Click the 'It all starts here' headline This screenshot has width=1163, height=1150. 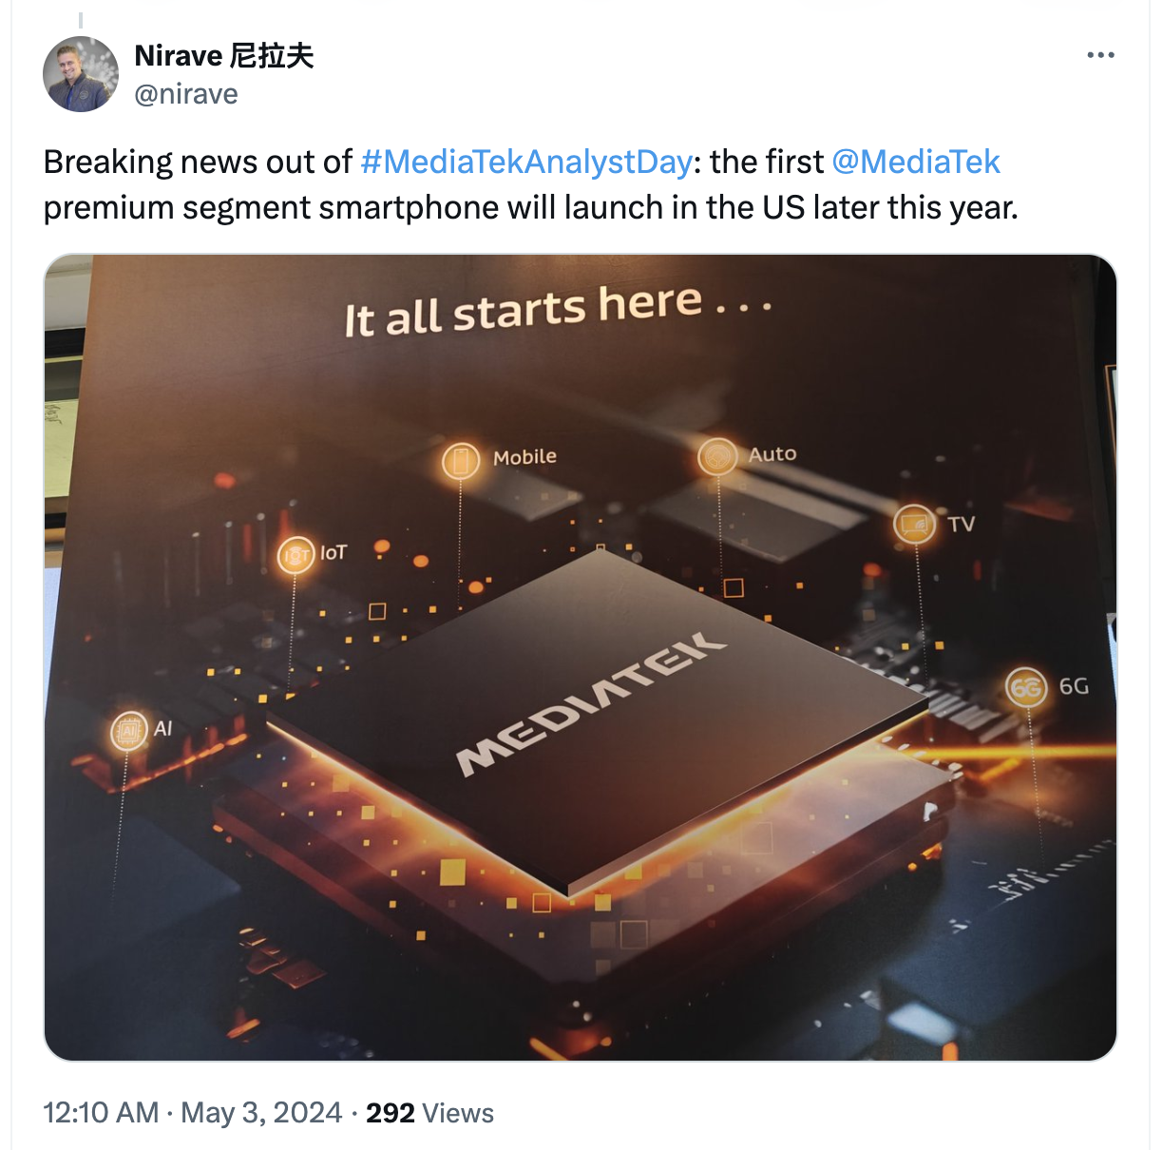point(558,310)
